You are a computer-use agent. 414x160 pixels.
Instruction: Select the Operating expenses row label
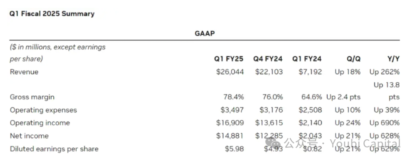pyautogui.click(x=43, y=110)
